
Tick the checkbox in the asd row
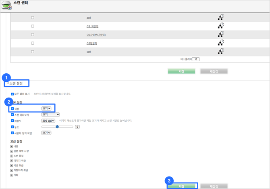pos(33,18)
